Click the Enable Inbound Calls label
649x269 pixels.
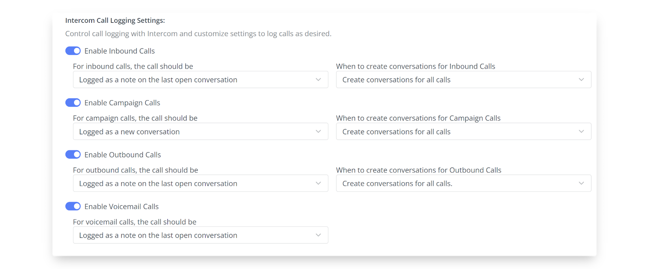coord(119,51)
